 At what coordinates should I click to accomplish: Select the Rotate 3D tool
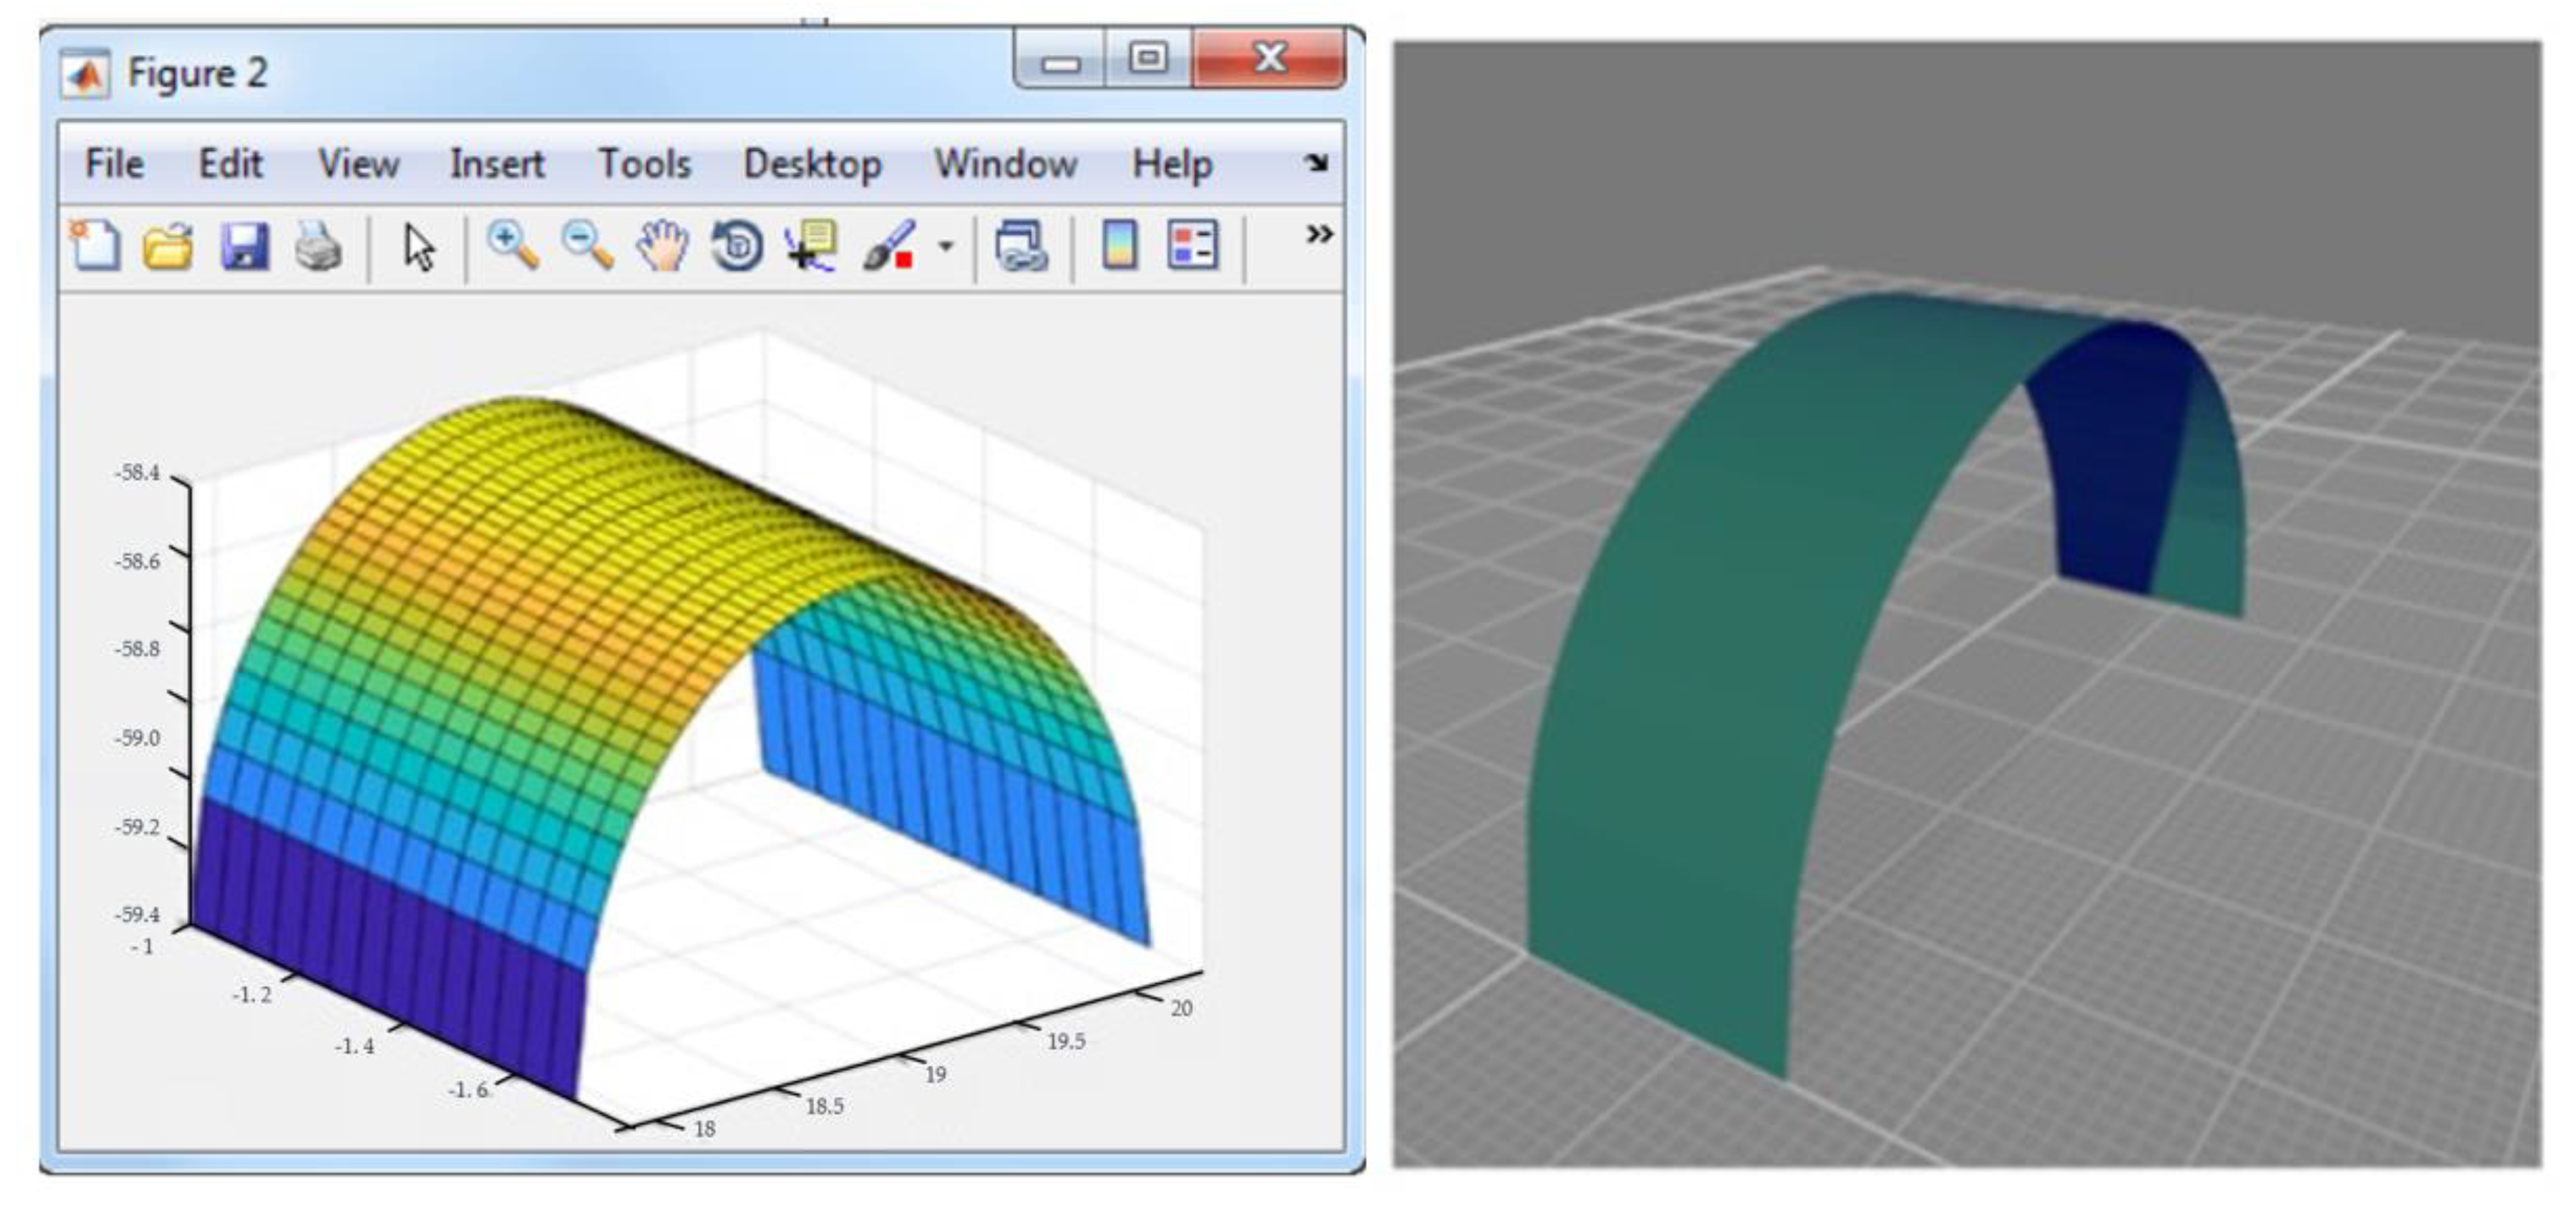pos(737,246)
